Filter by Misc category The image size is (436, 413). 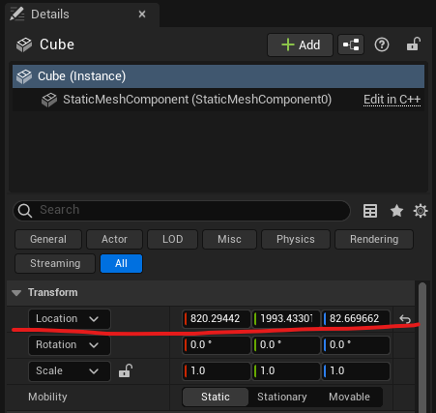229,239
